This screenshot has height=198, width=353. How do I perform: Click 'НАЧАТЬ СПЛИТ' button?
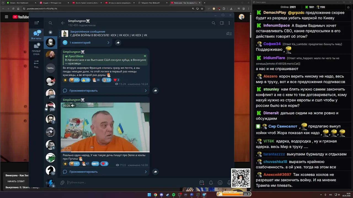point(16,181)
